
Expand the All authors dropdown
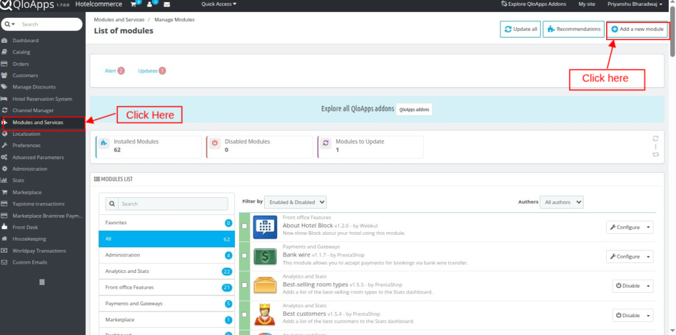pos(561,202)
